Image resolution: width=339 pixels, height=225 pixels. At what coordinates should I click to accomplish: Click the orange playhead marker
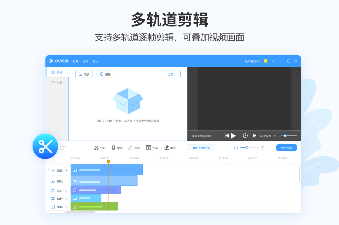tap(108, 161)
